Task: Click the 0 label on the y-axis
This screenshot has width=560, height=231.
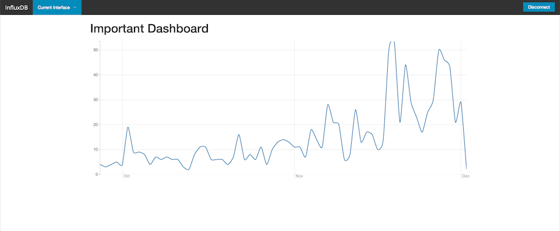Action: click(x=97, y=174)
